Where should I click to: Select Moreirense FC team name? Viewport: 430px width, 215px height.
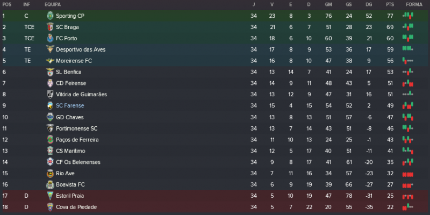74,61
